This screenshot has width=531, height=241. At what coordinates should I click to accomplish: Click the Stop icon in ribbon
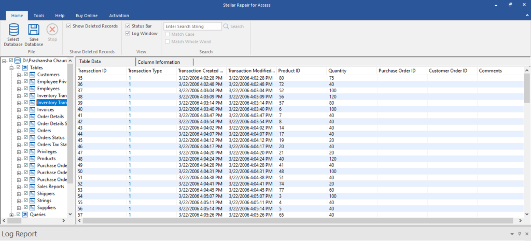coord(52,30)
